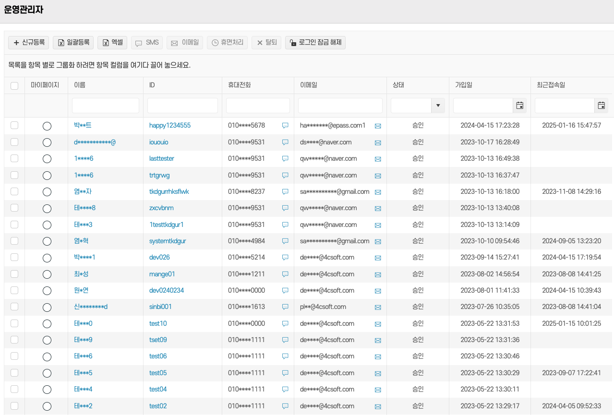Click SMS icon in systemtkdgur row
This screenshot has width=614, height=415.
click(x=285, y=241)
